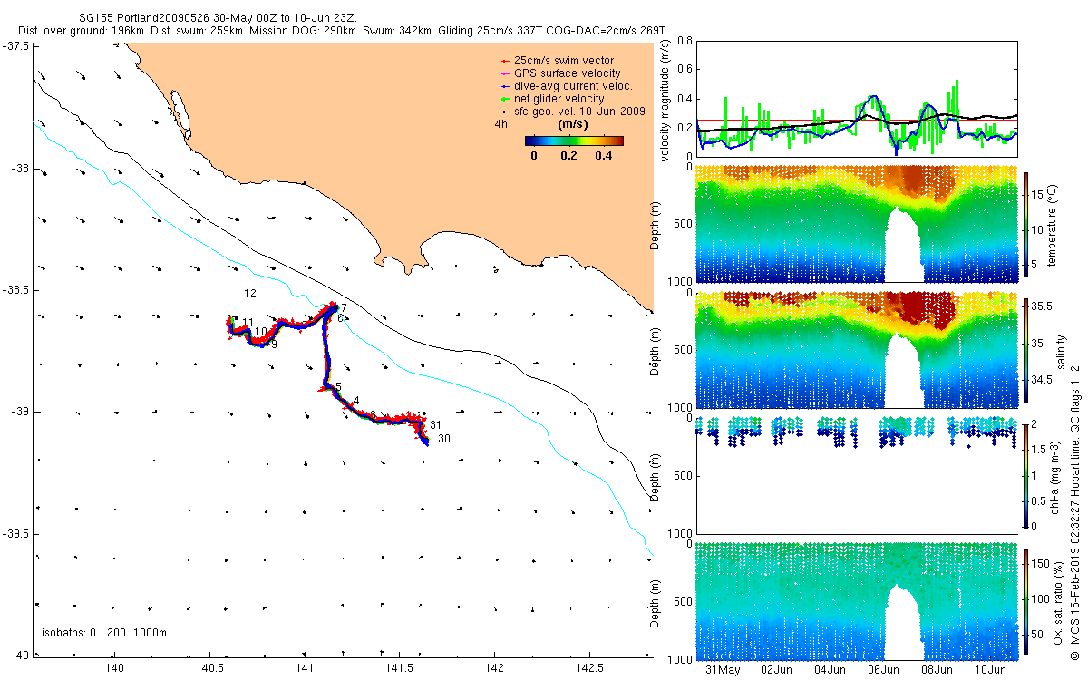The width and height of the screenshot is (1088, 680).
Task: Click waypoint label '11' on the glider track
Action: [x=248, y=323]
